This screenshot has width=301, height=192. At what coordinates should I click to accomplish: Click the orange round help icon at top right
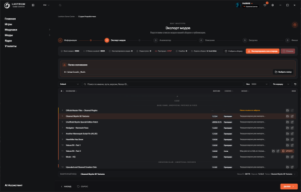point(295,25)
